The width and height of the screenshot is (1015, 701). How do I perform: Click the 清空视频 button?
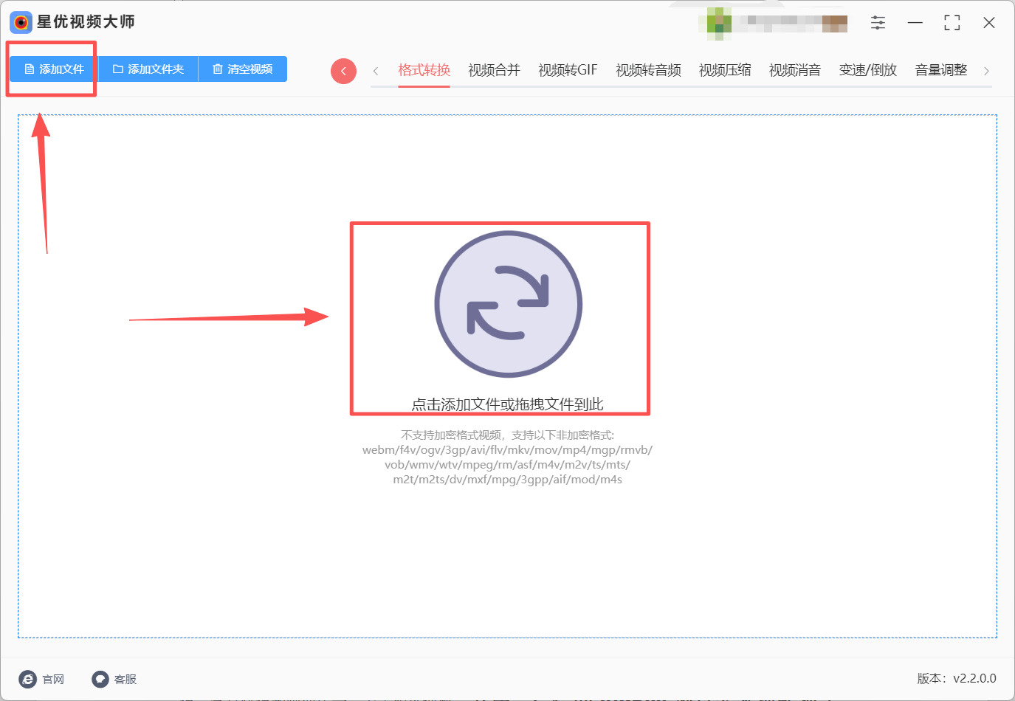pyautogui.click(x=243, y=69)
